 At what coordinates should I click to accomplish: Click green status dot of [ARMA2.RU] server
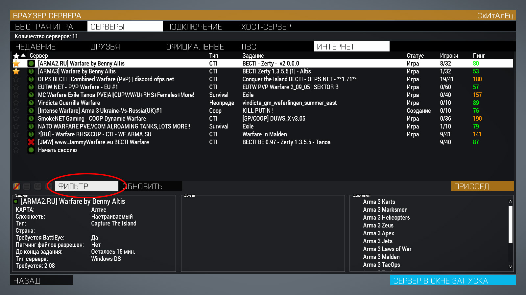tap(31, 63)
